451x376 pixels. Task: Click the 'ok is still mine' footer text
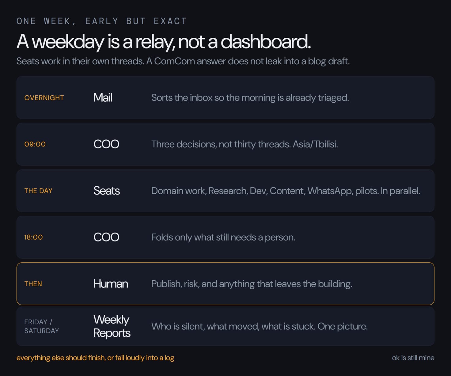[413, 358]
